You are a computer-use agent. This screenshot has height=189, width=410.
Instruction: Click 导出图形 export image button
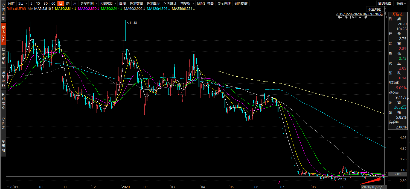coord(153,4)
